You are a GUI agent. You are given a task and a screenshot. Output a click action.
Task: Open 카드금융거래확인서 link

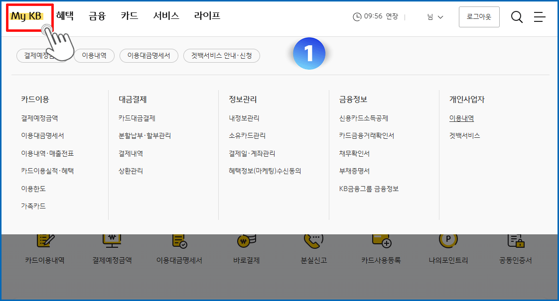pos(367,136)
